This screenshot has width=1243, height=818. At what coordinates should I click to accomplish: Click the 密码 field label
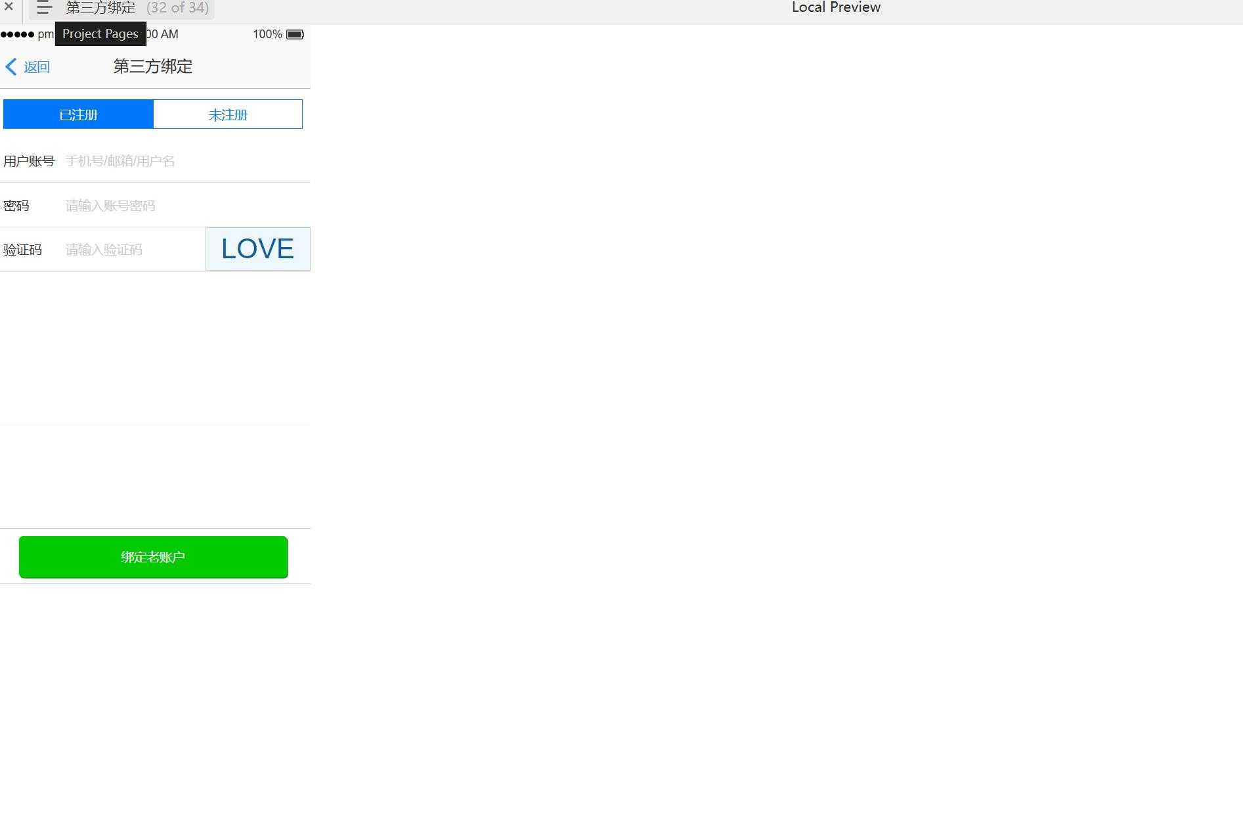pos(16,206)
